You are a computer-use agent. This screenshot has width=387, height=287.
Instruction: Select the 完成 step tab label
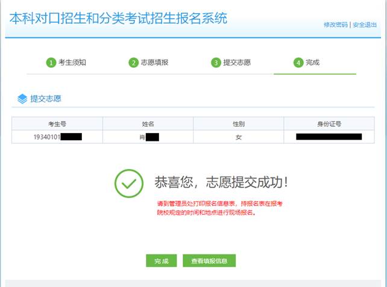tap(312, 63)
